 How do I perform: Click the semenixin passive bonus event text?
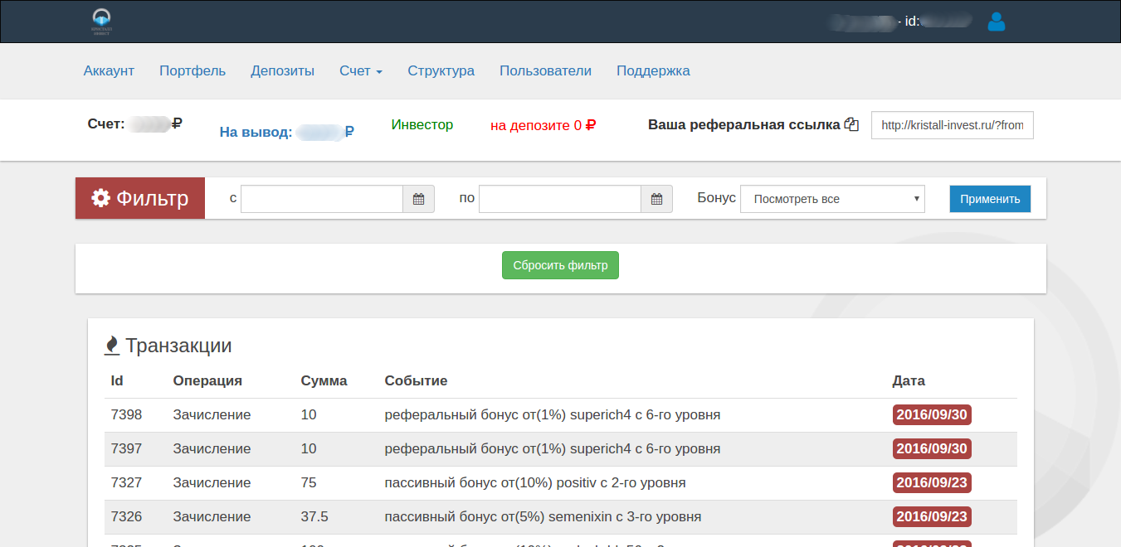point(543,517)
